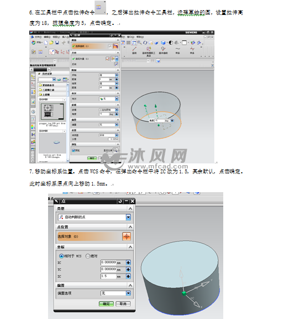Toggle the preview checkbox in extrude dialog
The height and width of the screenshot is (319, 289).
tap(73, 151)
